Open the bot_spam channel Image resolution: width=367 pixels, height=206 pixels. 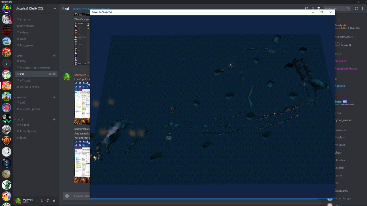[x=36, y=45]
